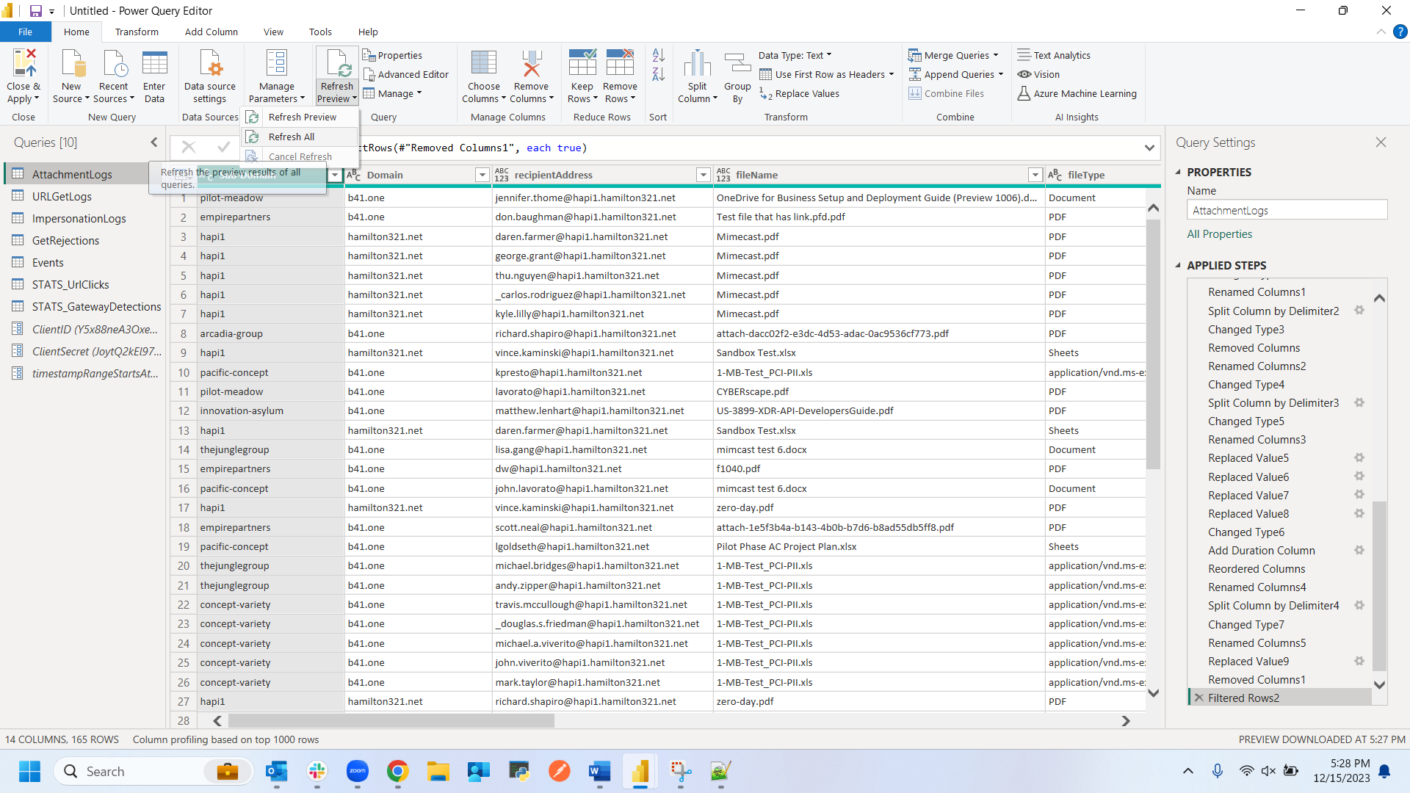Click the Split Column icon

click(x=697, y=64)
